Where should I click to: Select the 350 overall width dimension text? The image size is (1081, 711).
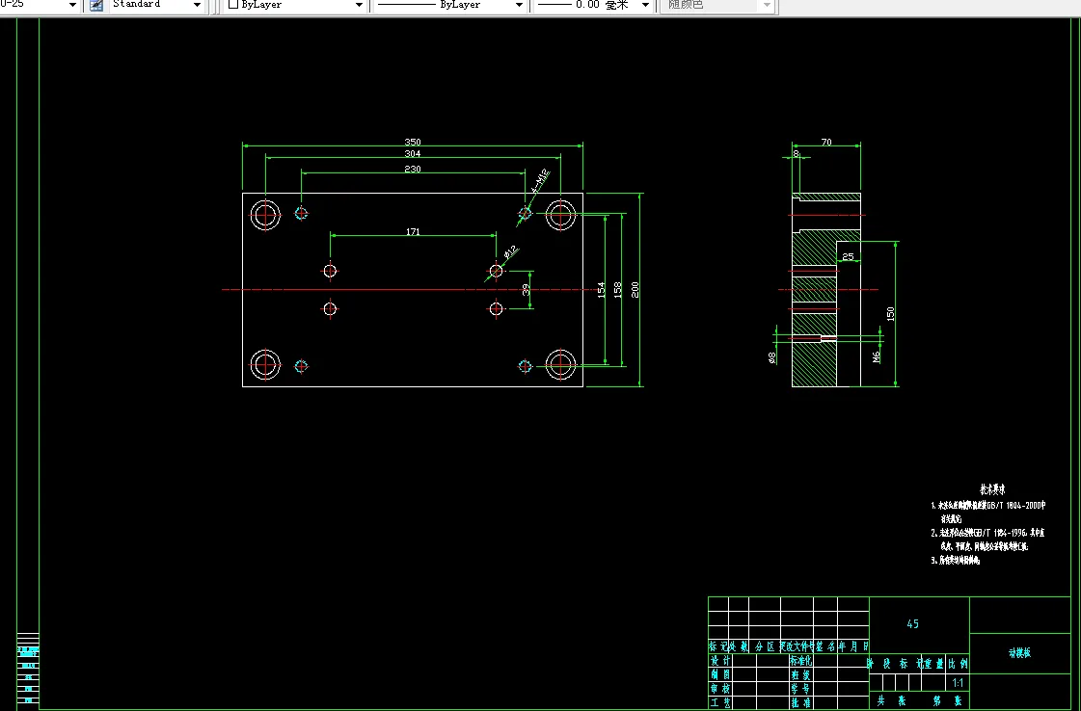pyautogui.click(x=413, y=142)
